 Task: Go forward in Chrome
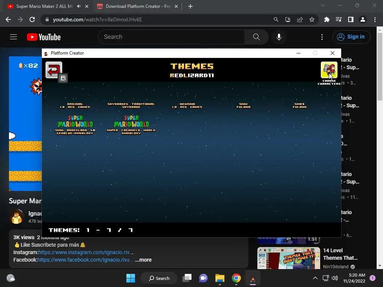[20, 19]
